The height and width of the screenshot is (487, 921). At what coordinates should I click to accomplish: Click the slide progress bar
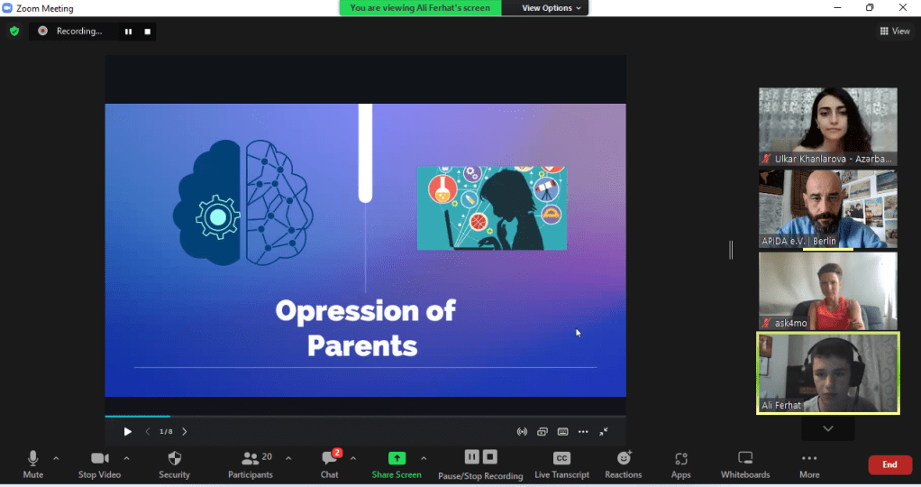point(360,417)
